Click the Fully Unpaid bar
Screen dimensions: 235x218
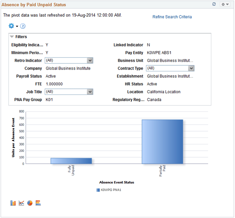pos(71,161)
